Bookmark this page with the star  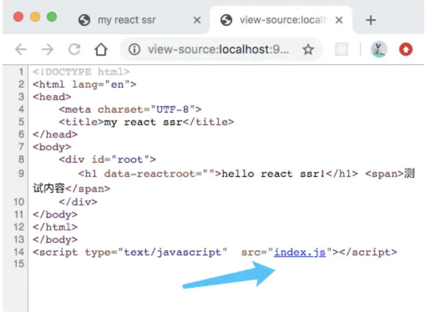tap(308, 50)
